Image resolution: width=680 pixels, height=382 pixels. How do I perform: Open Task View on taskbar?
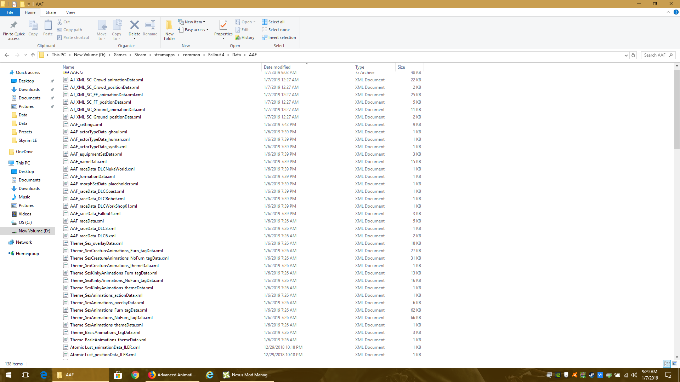point(25,375)
